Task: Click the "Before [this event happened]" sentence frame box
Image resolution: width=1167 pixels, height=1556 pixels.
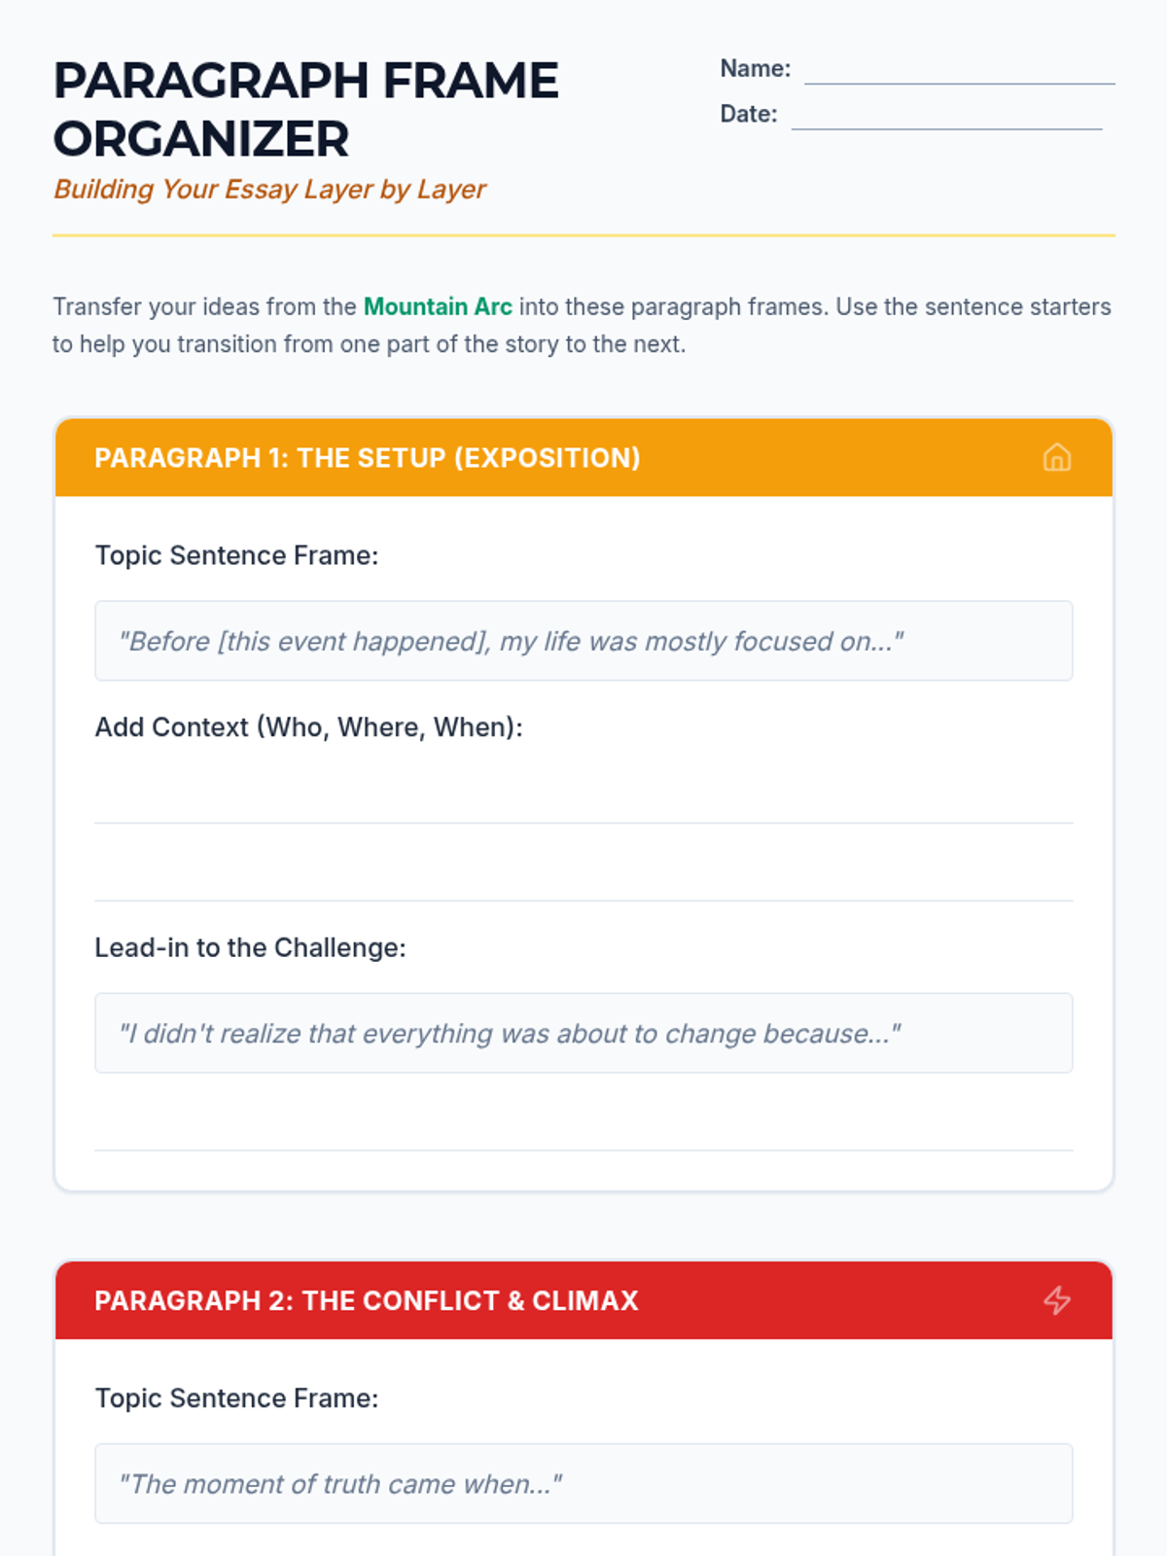Action: pyautogui.click(x=583, y=641)
